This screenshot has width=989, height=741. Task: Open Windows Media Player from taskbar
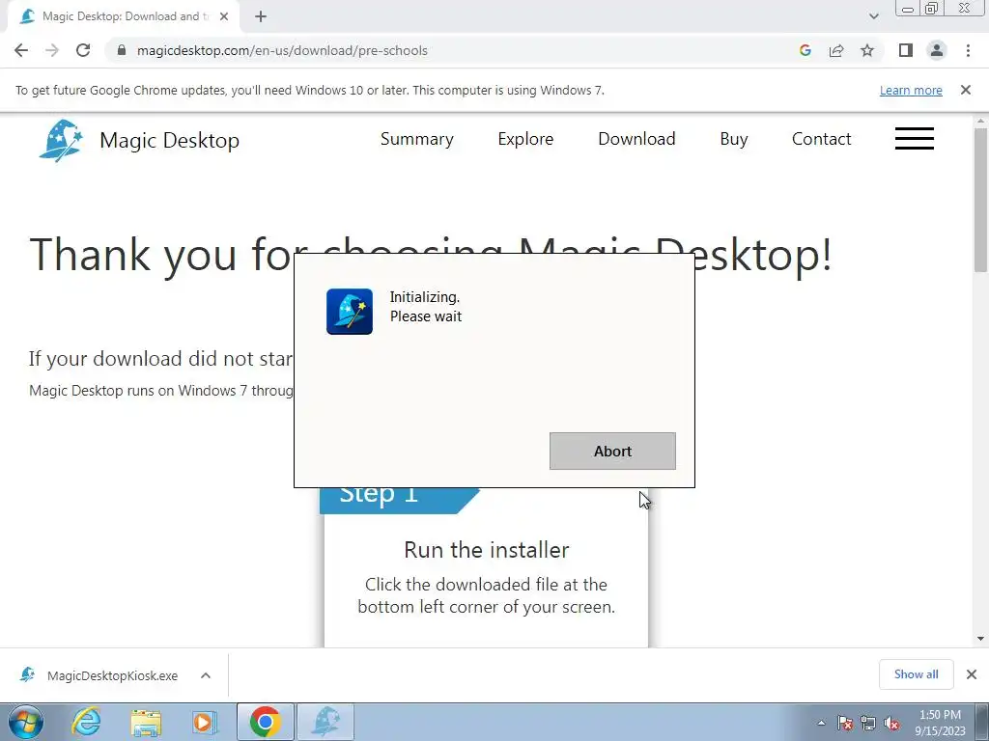point(205,722)
